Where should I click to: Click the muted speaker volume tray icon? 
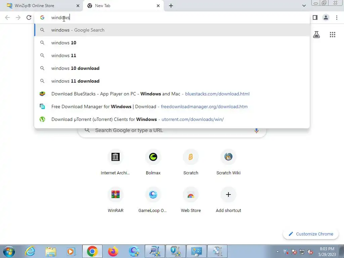pyautogui.click(x=310, y=252)
